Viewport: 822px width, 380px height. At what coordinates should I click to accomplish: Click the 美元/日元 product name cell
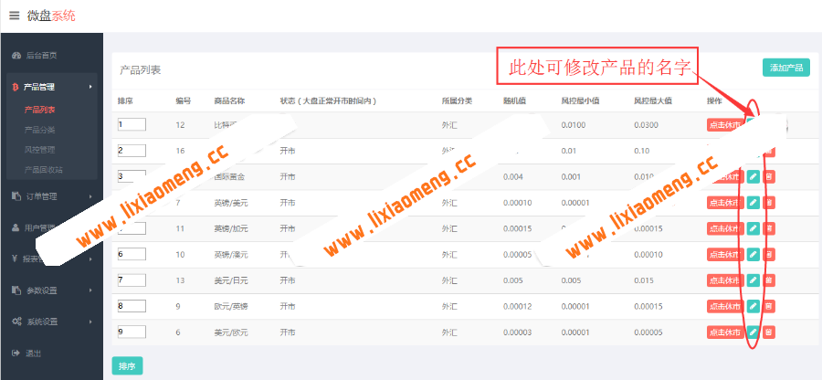click(231, 281)
